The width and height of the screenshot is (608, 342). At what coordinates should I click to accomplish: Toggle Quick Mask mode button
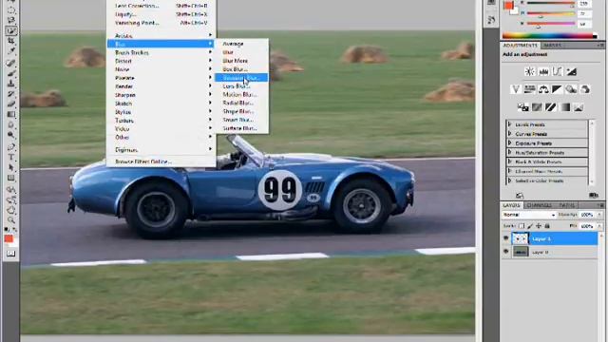point(10,254)
